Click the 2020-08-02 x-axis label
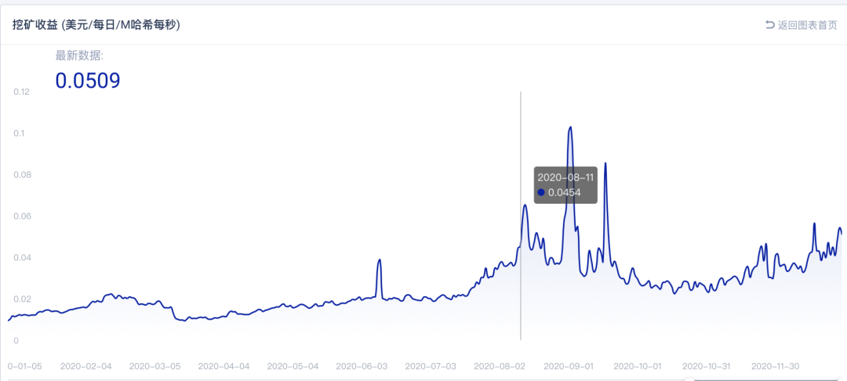Screen dimensions: 847x381 point(500,366)
